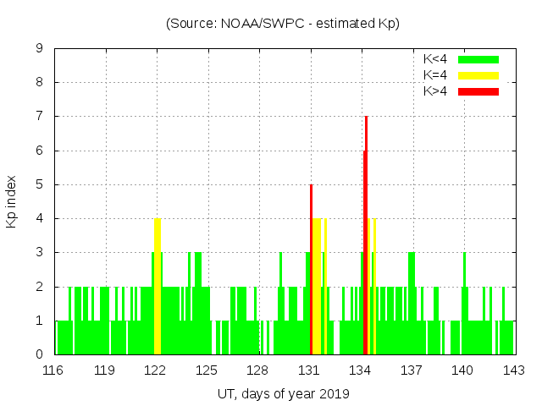Click the 'Kp index' y-axis label
The image size is (542, 406).
12,202
